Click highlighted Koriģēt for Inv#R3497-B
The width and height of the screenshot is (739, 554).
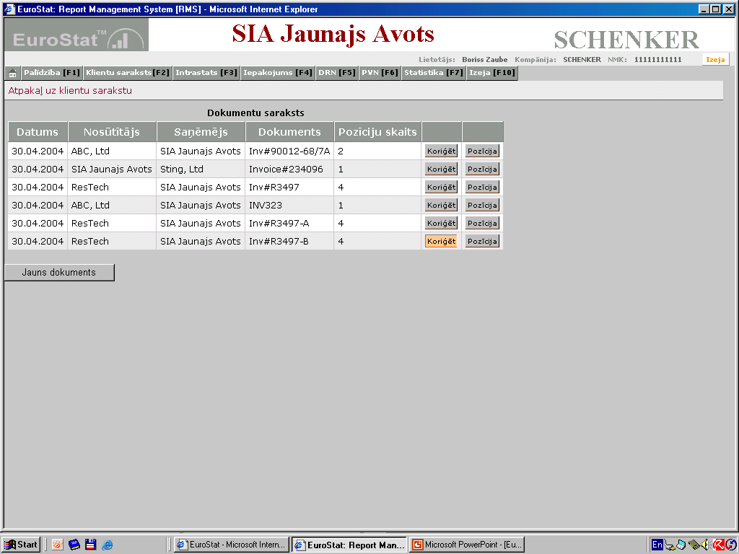(441, 241)
